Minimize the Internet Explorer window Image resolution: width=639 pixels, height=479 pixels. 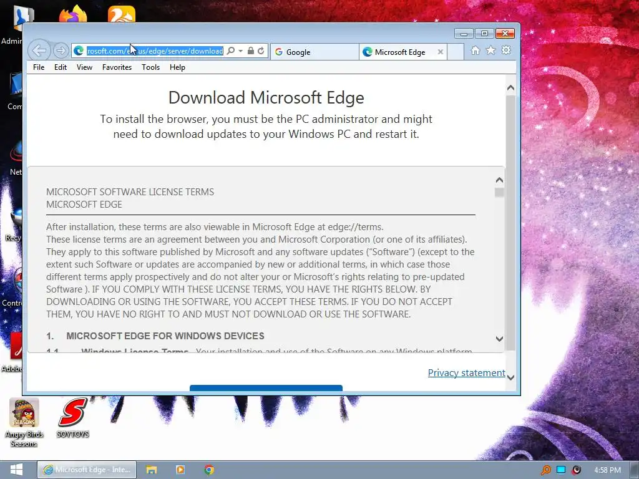click(x=464, y=34)
